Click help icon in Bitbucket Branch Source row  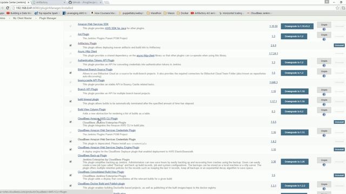coord(324,76)
